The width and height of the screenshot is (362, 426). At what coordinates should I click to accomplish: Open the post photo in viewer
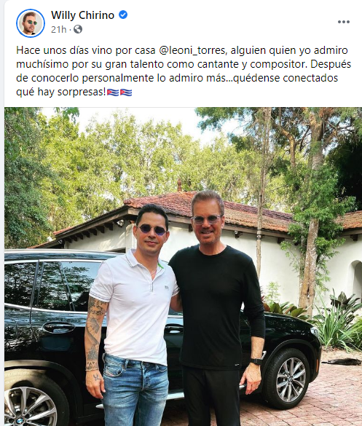(x=183, y=267)
